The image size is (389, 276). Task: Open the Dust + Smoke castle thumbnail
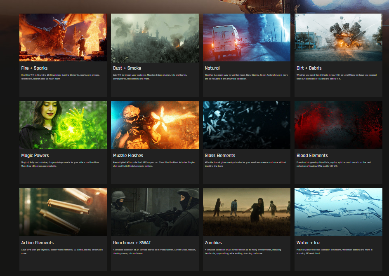155,37
